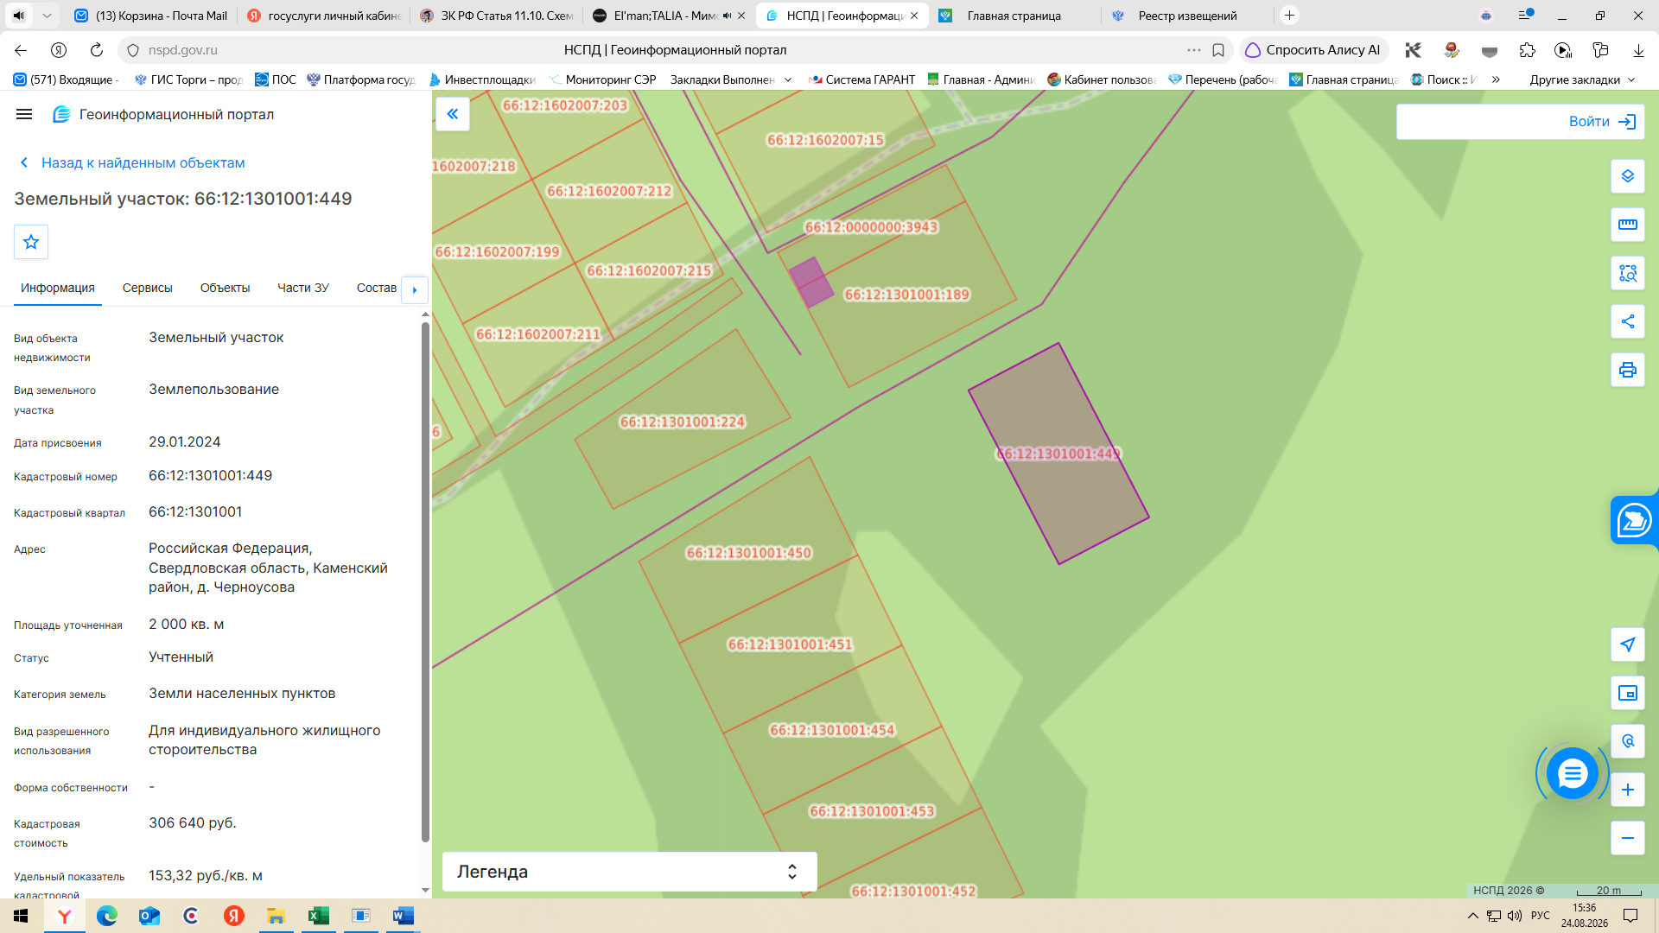
Task: Open the map layers icon
Action: (x=1628, y=176)
